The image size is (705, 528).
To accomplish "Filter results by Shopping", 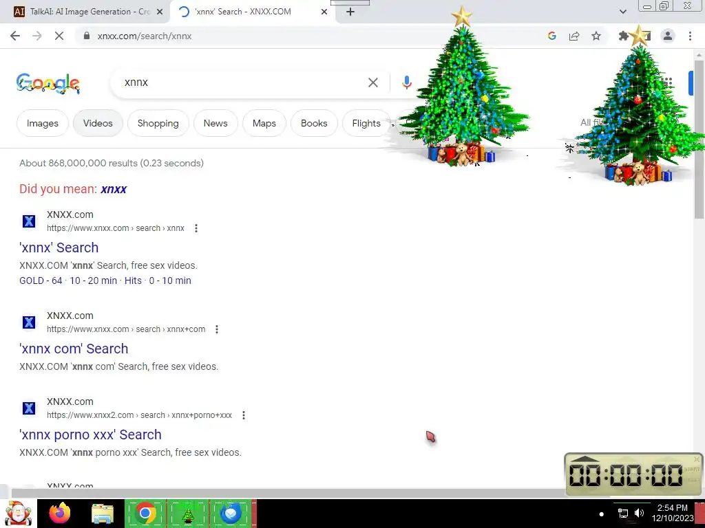I will tap(158, 123).
